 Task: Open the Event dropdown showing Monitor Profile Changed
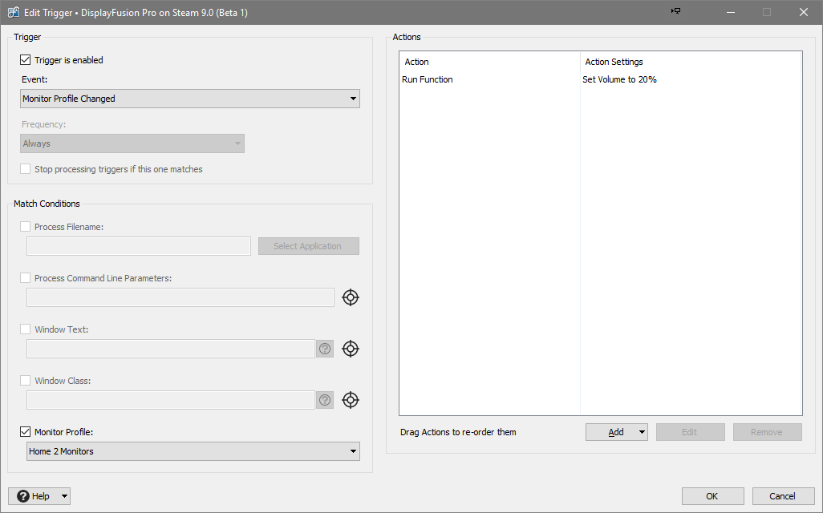click(189, 99)
